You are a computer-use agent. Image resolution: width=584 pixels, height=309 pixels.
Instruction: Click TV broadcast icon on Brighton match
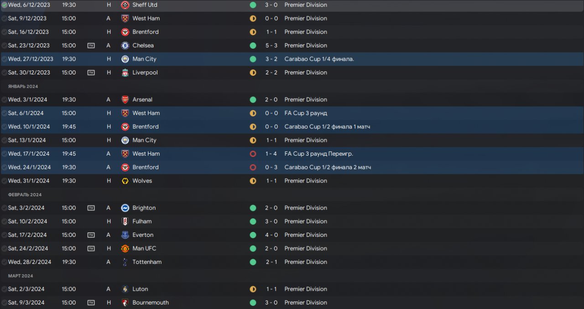coord(91,208)
